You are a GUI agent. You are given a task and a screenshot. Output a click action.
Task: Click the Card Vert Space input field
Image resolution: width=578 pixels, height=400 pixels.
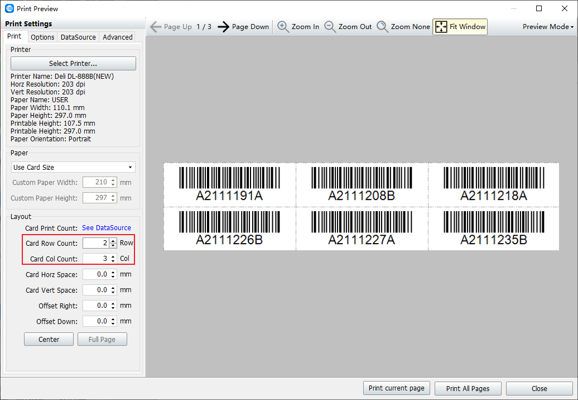[96, 290]
